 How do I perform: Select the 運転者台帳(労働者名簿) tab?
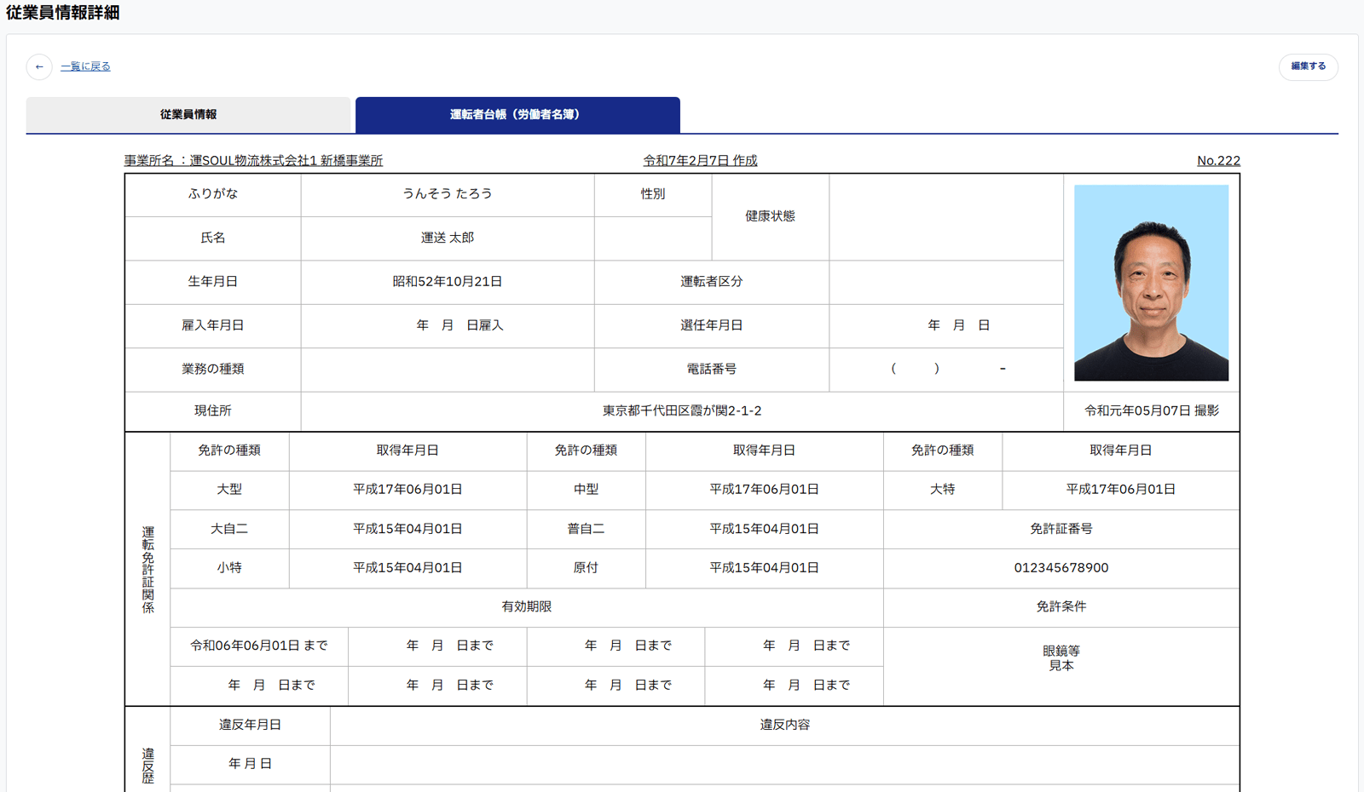point(517,114)
